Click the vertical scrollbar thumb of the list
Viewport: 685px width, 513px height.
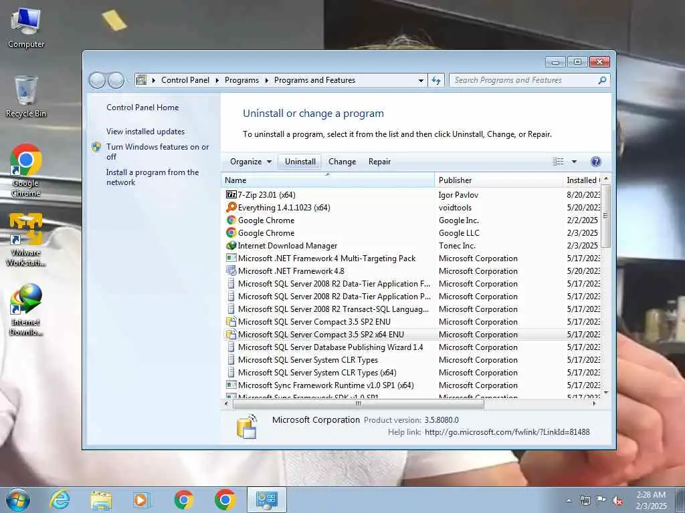pyautogui.click(x=605, y=216)
